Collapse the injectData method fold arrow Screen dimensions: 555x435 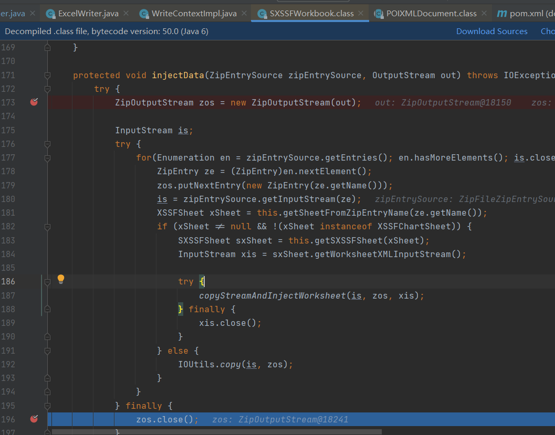tap(47, 75)
